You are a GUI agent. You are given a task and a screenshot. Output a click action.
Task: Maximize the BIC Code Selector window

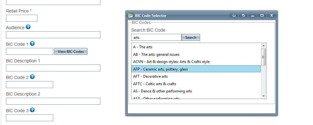pos(262,15)
